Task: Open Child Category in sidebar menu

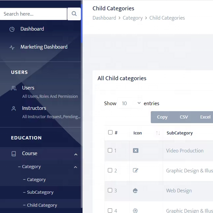Action: pyautogui.click(x=42, y=205)
